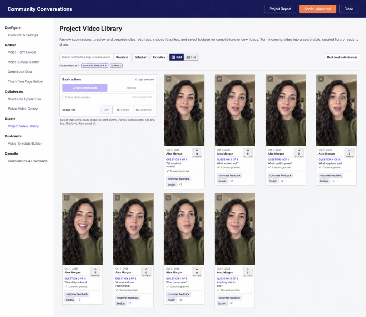Image resolution: width=366 pixels, height=317 pixels.
Task: Go back to all submissions
Action: [342, 57]
